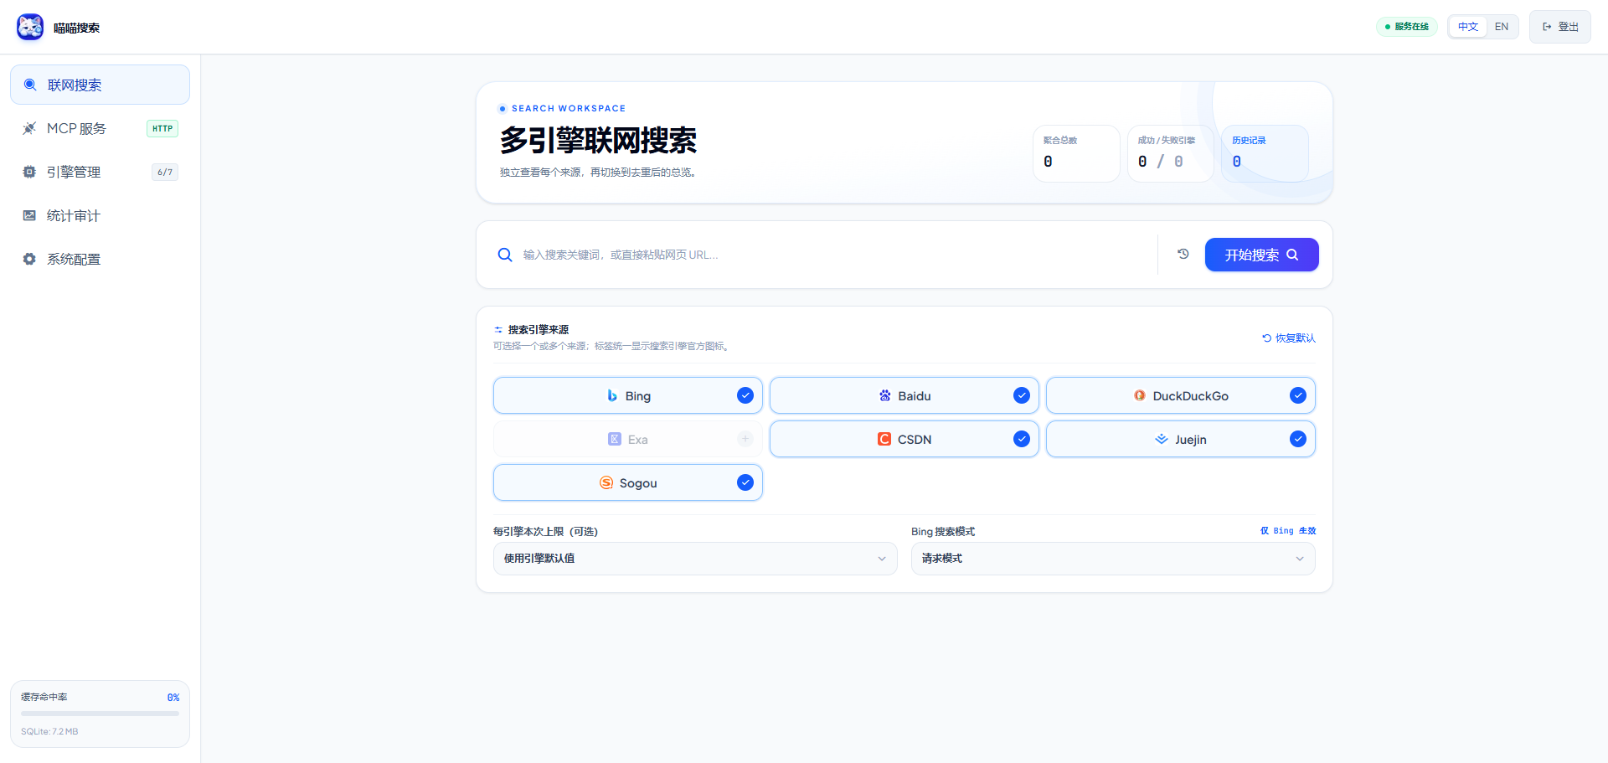Open the 联网搜索 sidebar item

100,85
